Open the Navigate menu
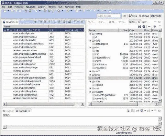 pos(31,7)
